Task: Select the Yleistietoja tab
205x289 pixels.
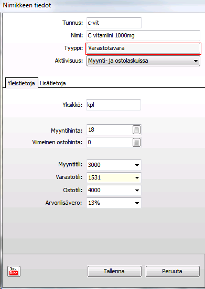Action: [21, 83]
